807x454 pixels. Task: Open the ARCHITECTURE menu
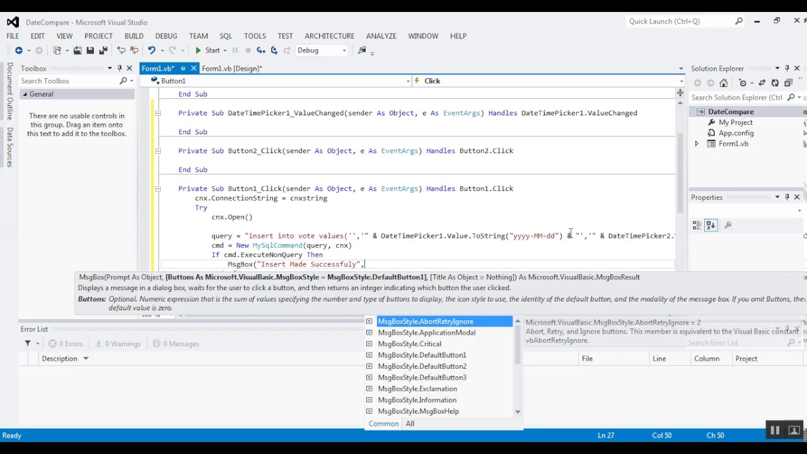click(x=330, y=36)
